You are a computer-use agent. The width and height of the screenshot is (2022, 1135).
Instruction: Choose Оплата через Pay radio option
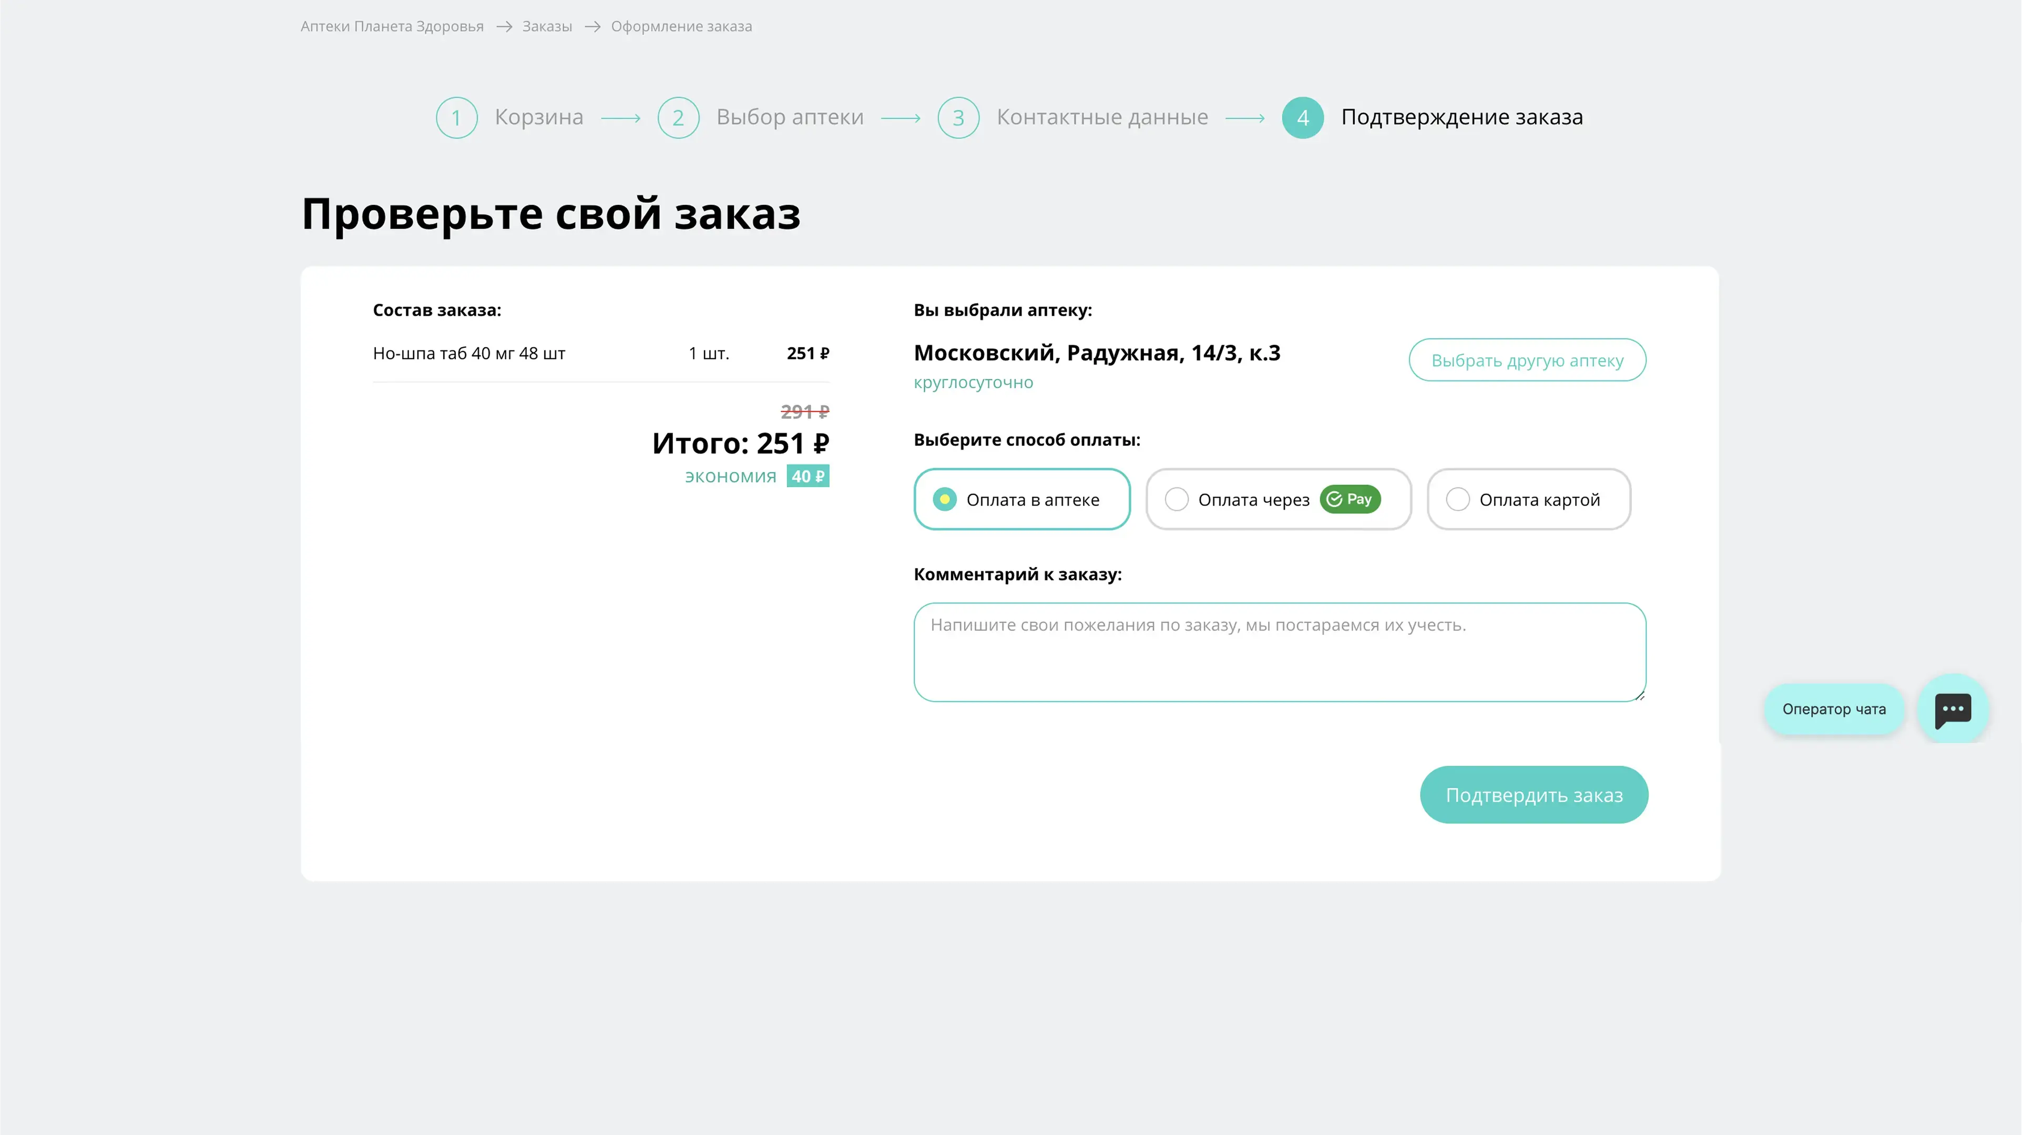(x=1176, y=500)
